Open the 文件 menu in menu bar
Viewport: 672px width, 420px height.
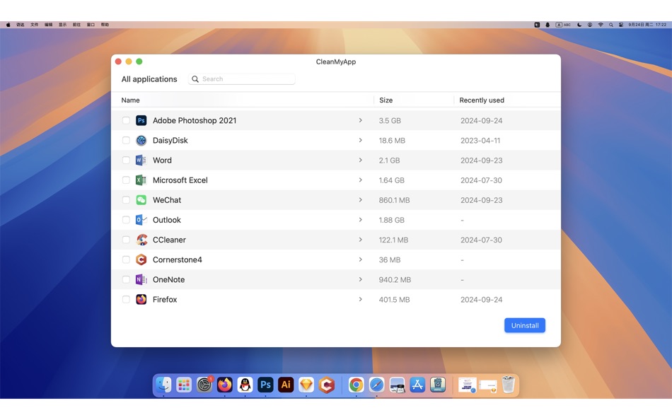pos(34,25)
